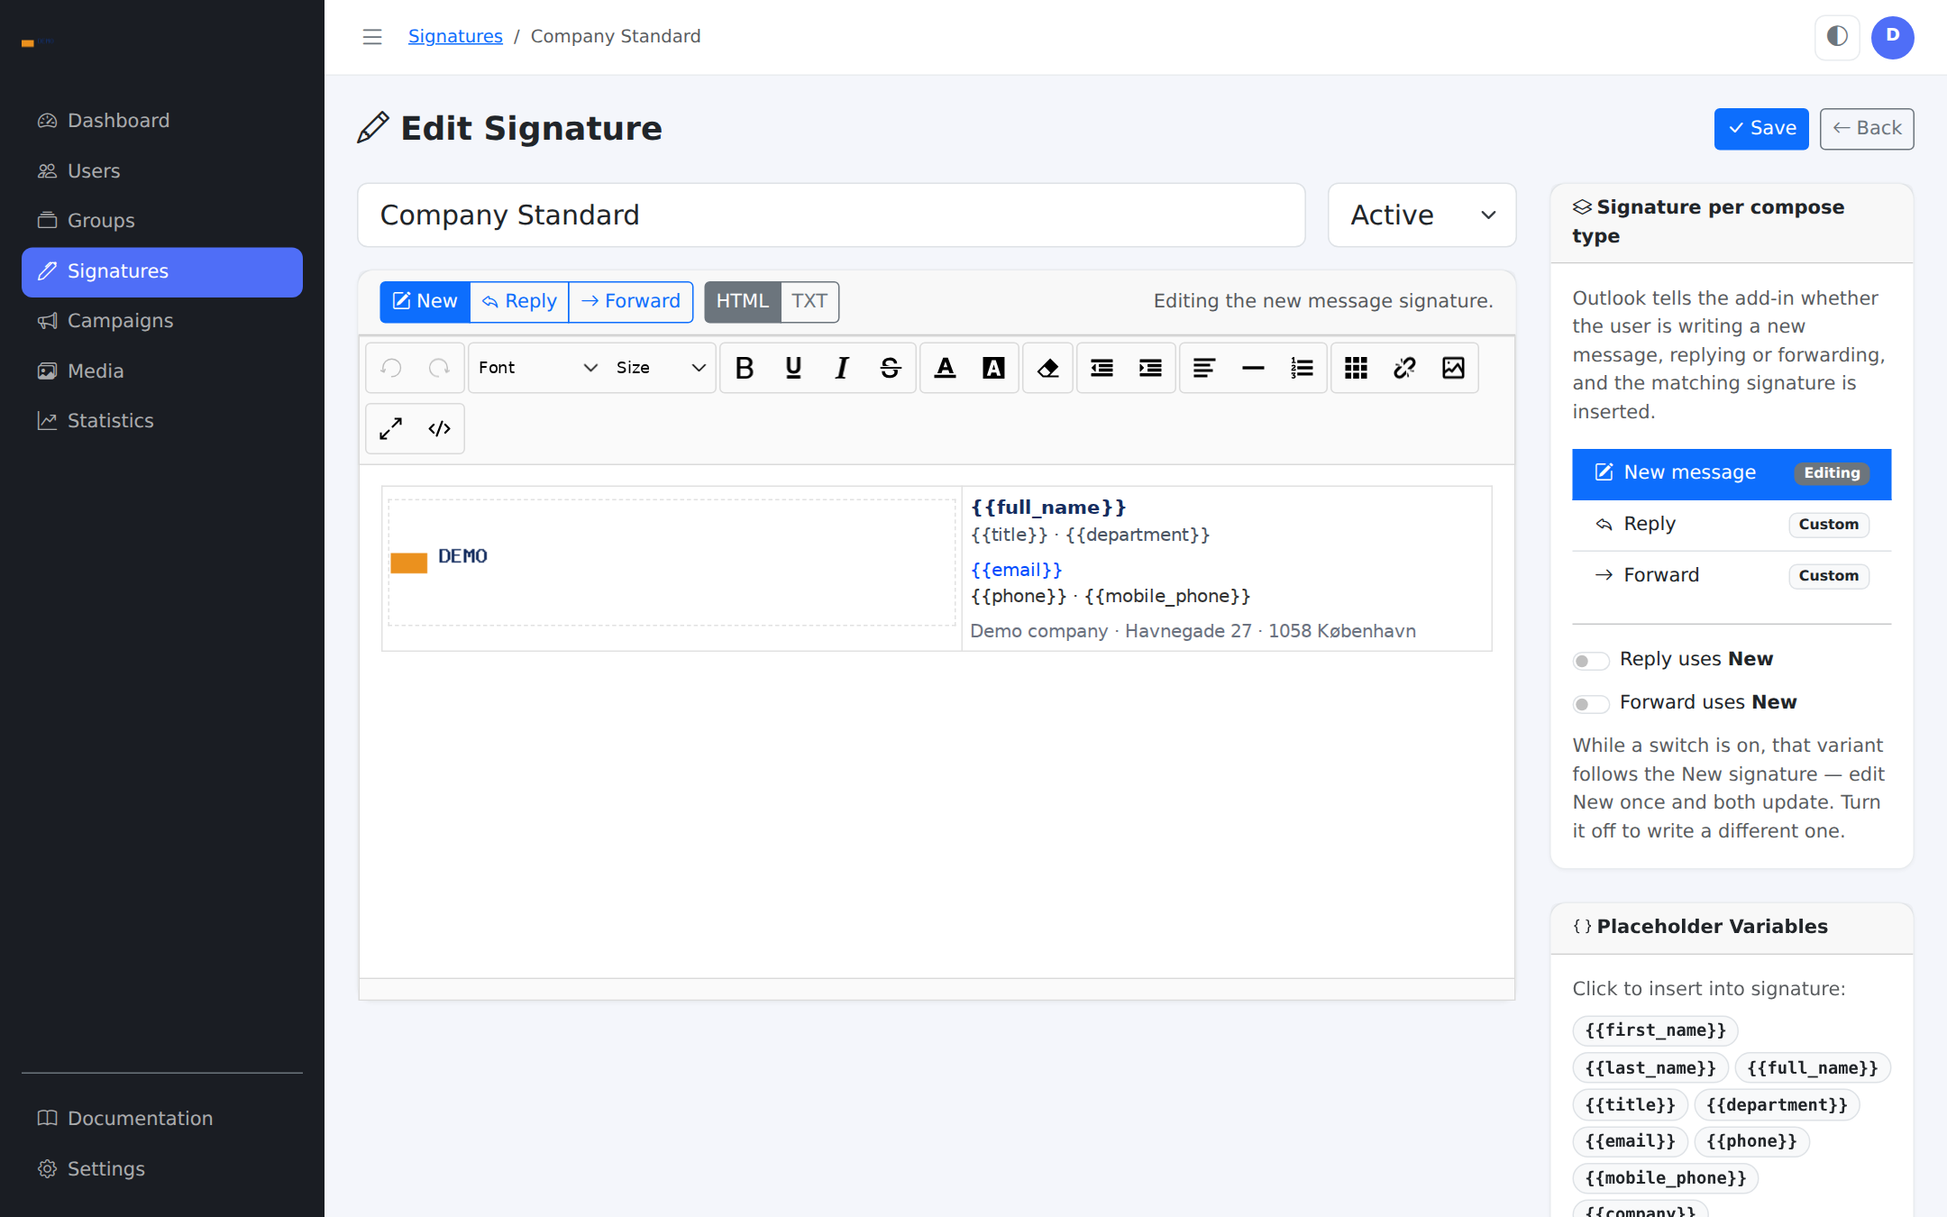Switch to source code view
The image size is (1947, 1217).
coord(439,428)
